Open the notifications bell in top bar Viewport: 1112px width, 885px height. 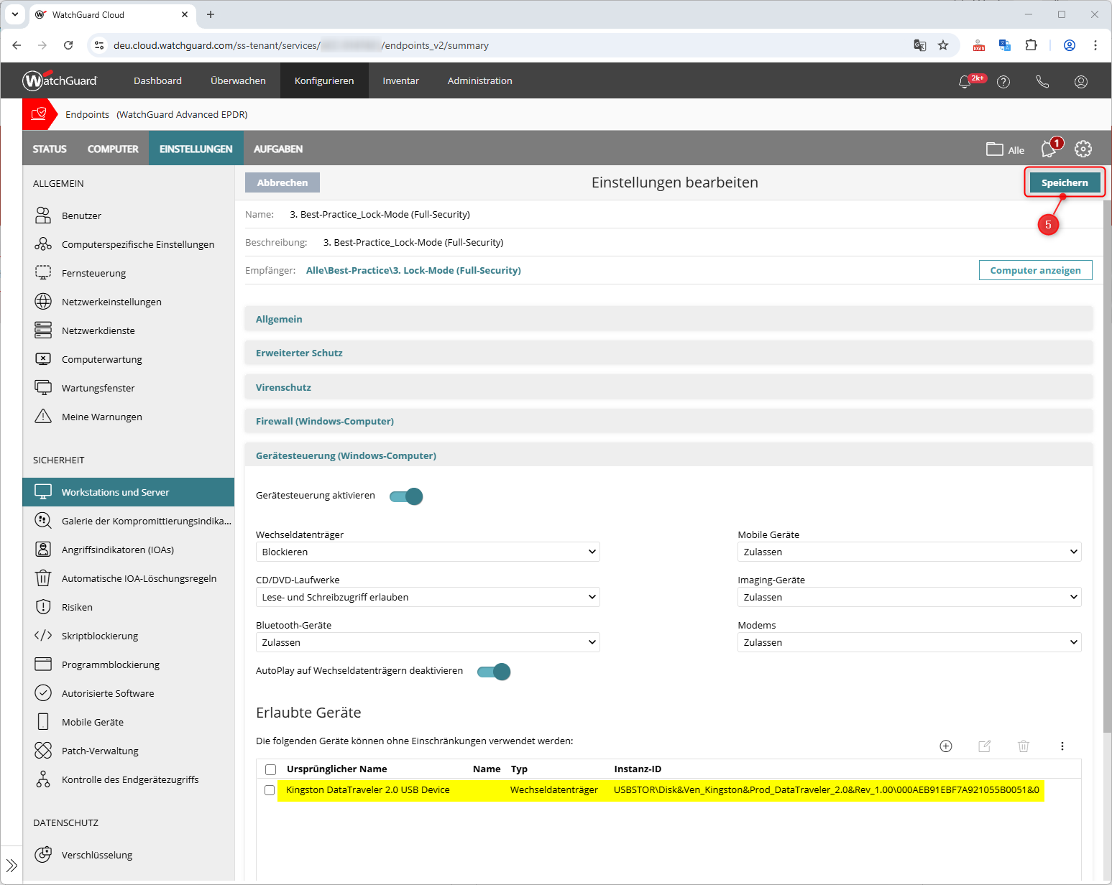tap(965, 82)
